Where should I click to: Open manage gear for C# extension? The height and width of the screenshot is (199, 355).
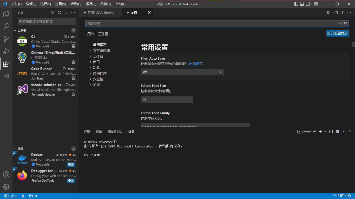tap(74, 46)
